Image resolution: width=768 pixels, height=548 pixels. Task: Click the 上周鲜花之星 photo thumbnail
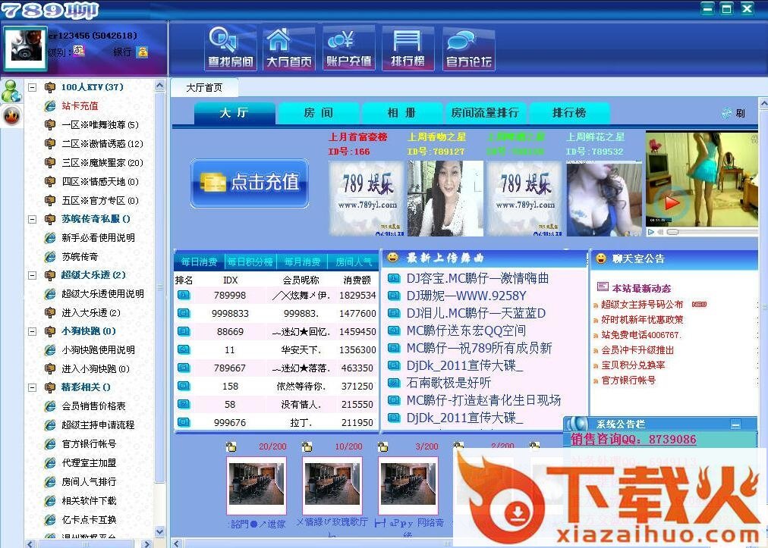point(604,199)
